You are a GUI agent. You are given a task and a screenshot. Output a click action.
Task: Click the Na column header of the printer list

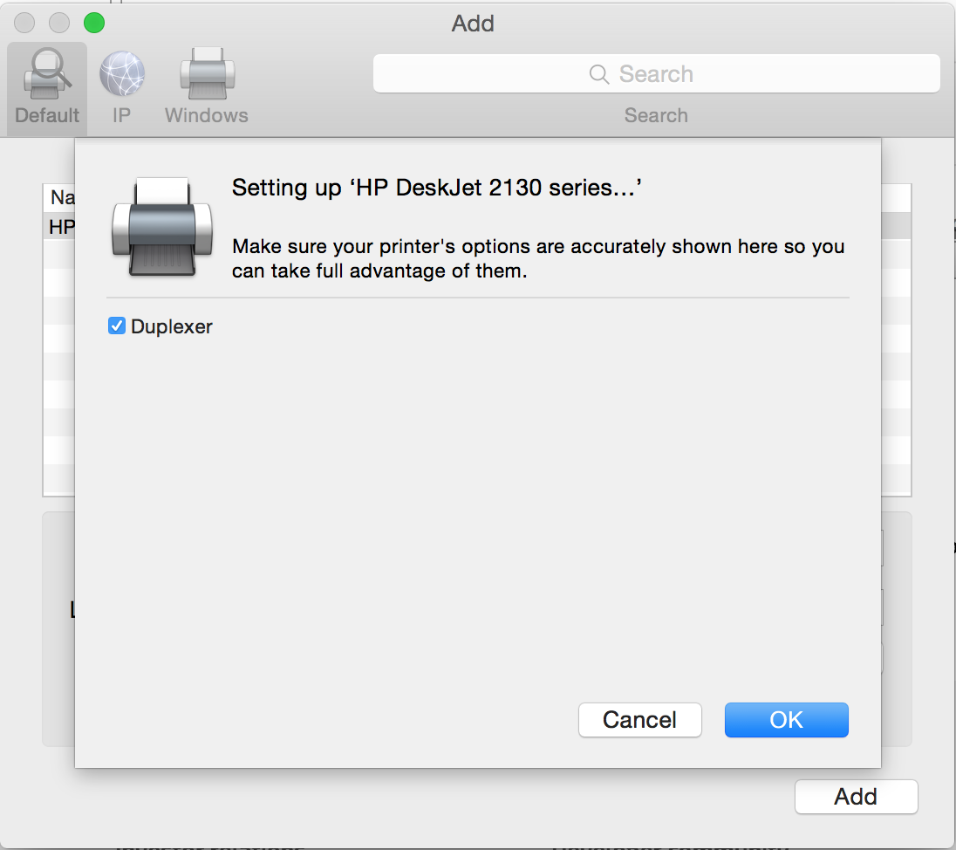[x=63, y=197]
